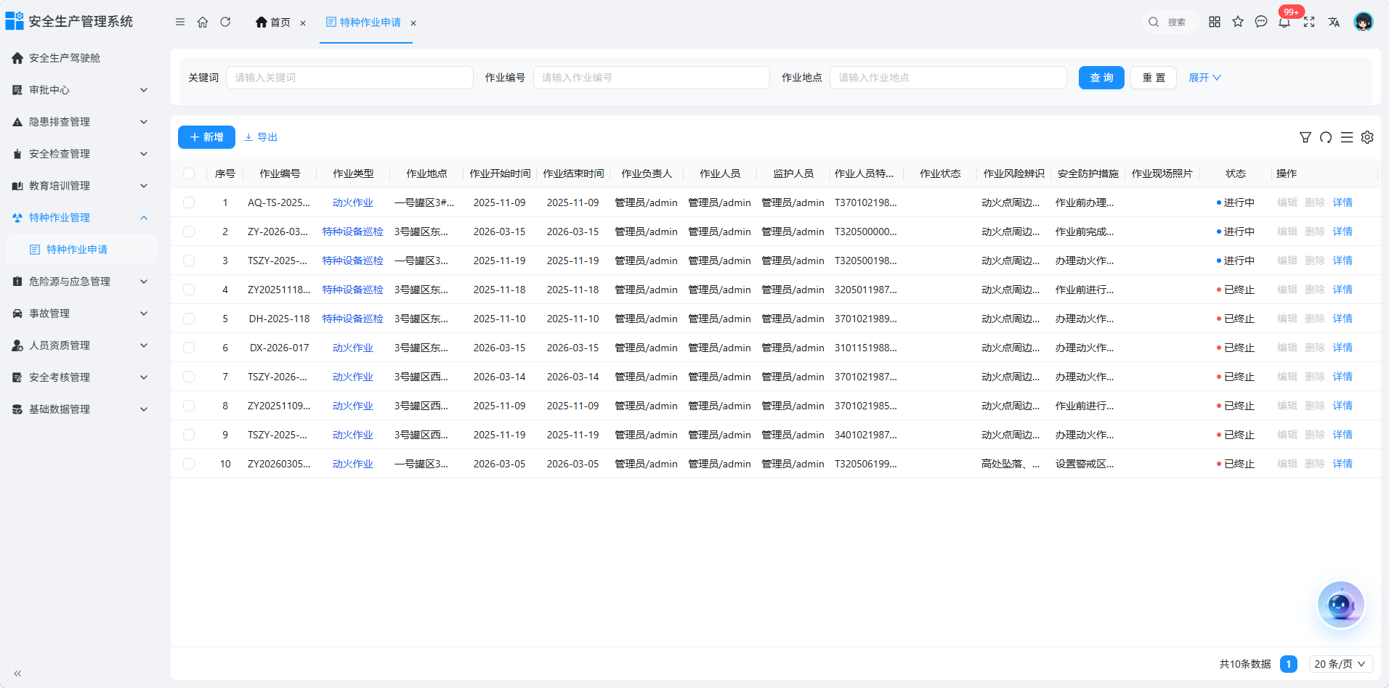Viewport: 1389px width, 688px height.
Task: Open the apps grid icon
Action: coord(1215,22)
